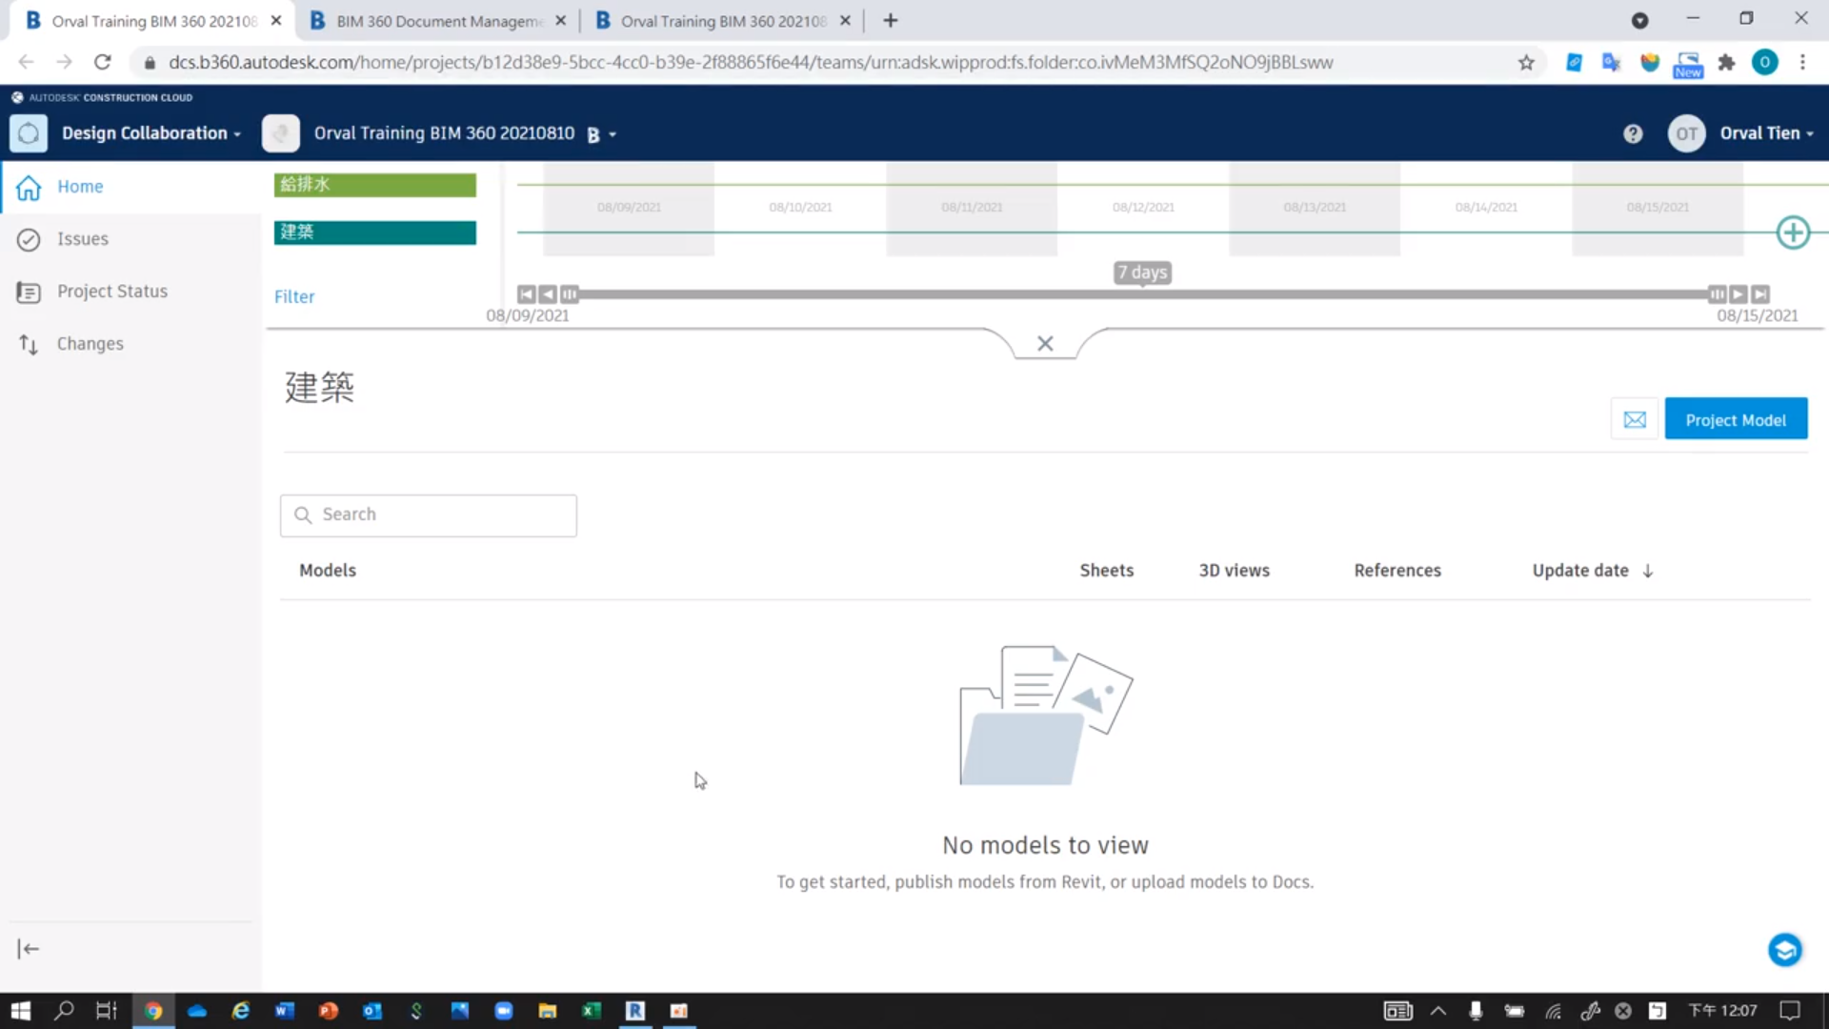
Task: Go back in browser history
Action: [x=26, y=63]
